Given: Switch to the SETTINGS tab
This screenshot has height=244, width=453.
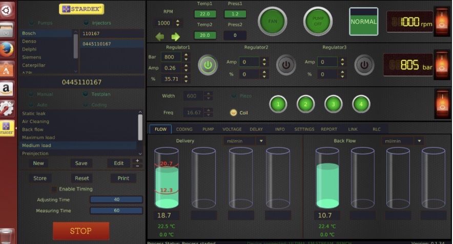Looking at the screenshot, I should [x=304, y=129].
